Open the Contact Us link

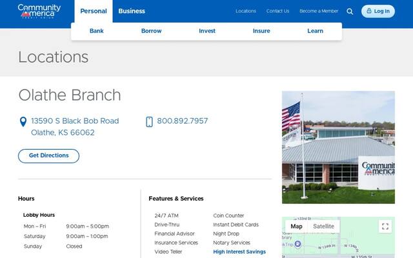coord(277,11)
